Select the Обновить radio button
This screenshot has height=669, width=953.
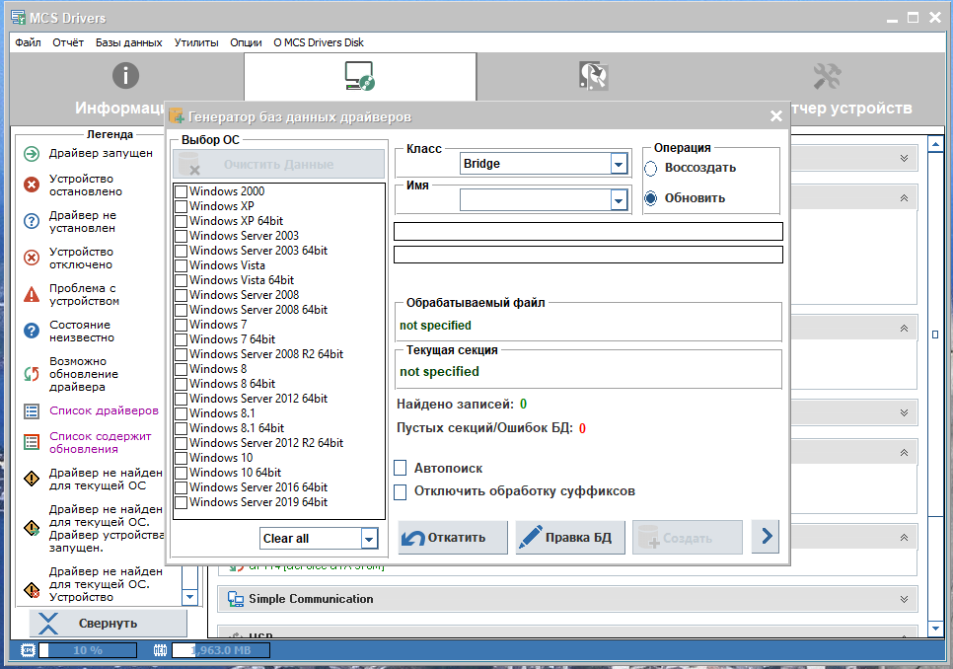tap(651, 198)
